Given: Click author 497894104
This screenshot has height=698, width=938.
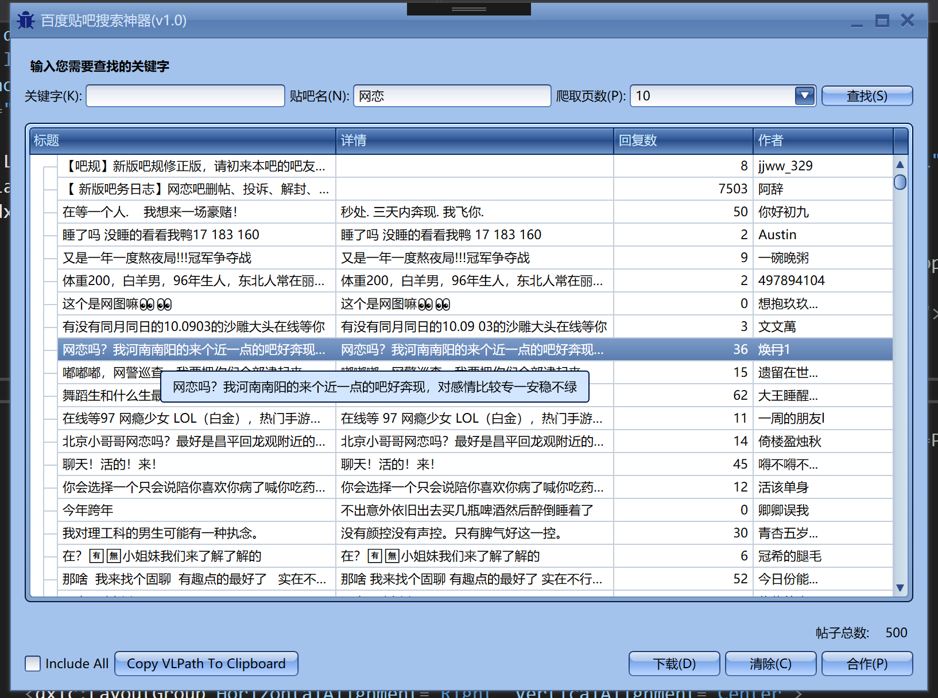Looking at the screenshot, I should click(x=792, y=281).
